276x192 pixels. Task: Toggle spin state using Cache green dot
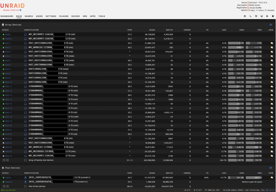pos(4,178)
